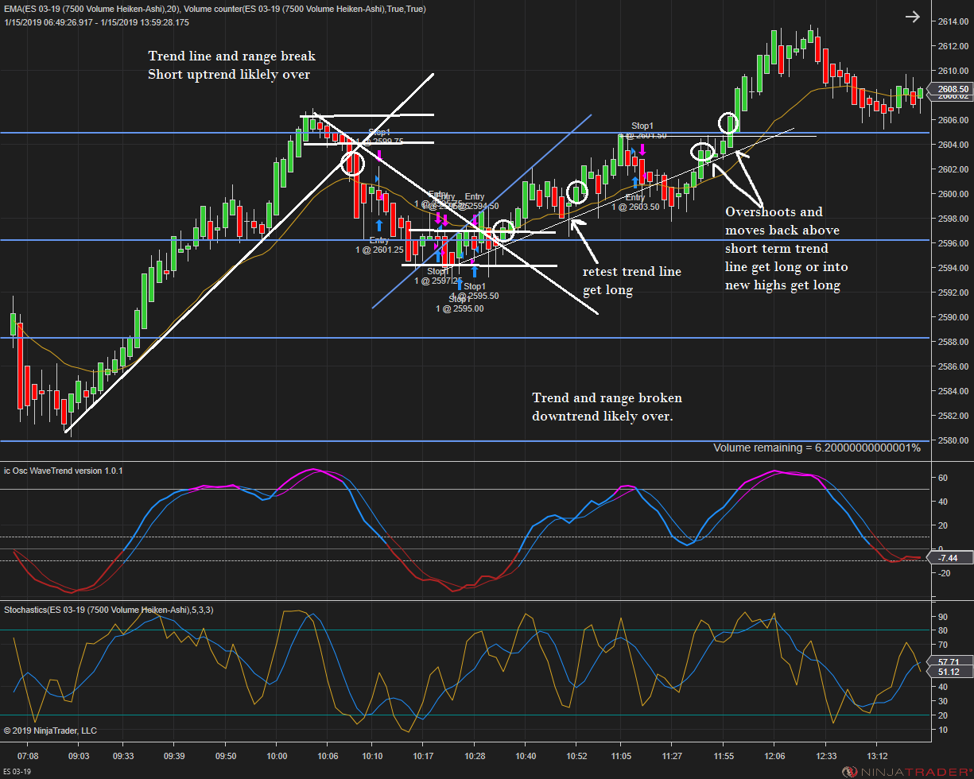Click the EMA and Volume counter indicator label
This screenshot has width=974, height=779.
click(215, 9)
